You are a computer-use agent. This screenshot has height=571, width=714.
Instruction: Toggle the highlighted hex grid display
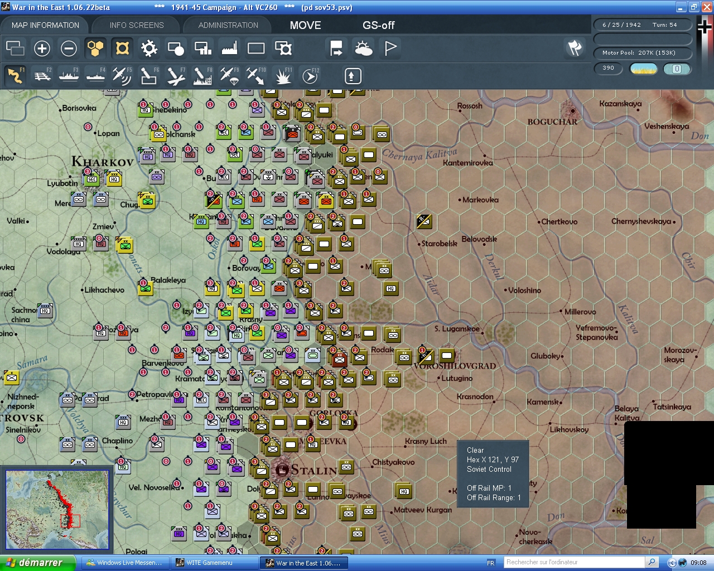click(95, 49)
